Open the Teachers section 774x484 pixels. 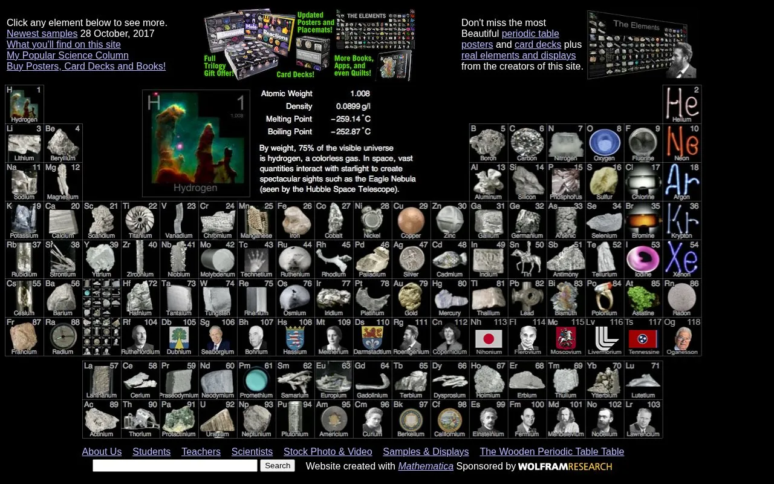[201, 451]
